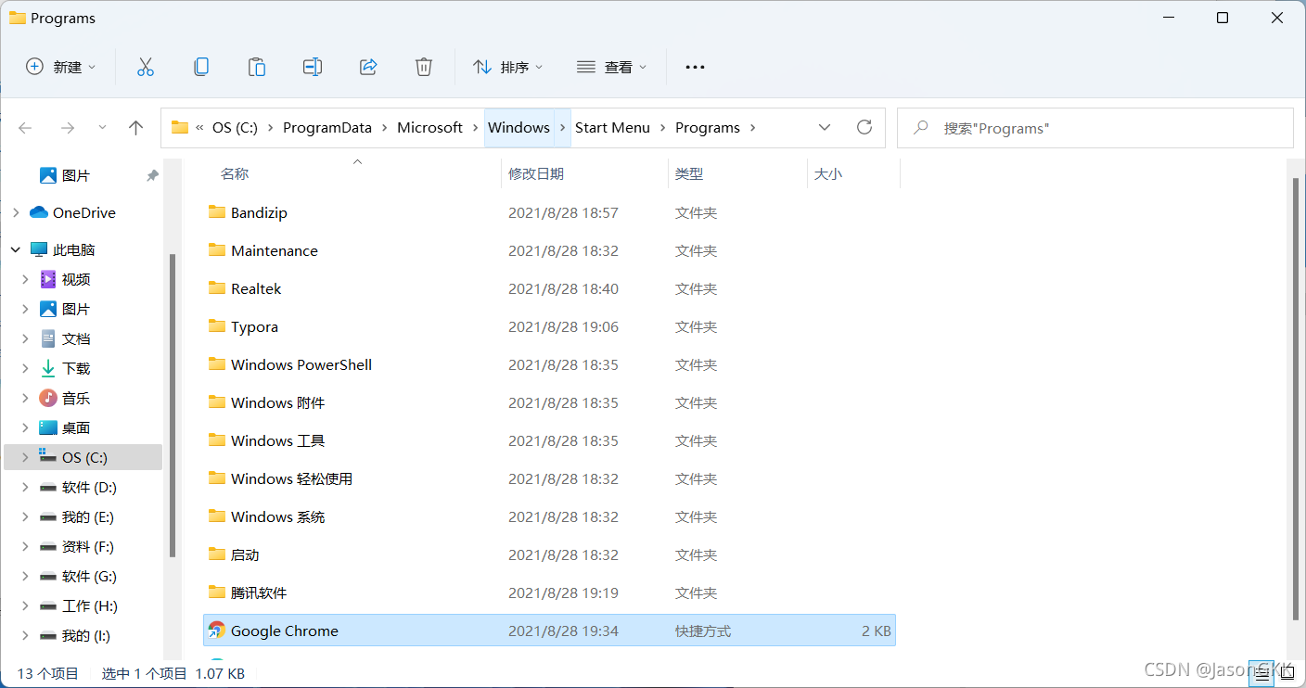Click the magnifier icon in search box
Image resolution: width=1306 pixels, height=688 pixels.
pyautogui.click(x=921, y=128)
